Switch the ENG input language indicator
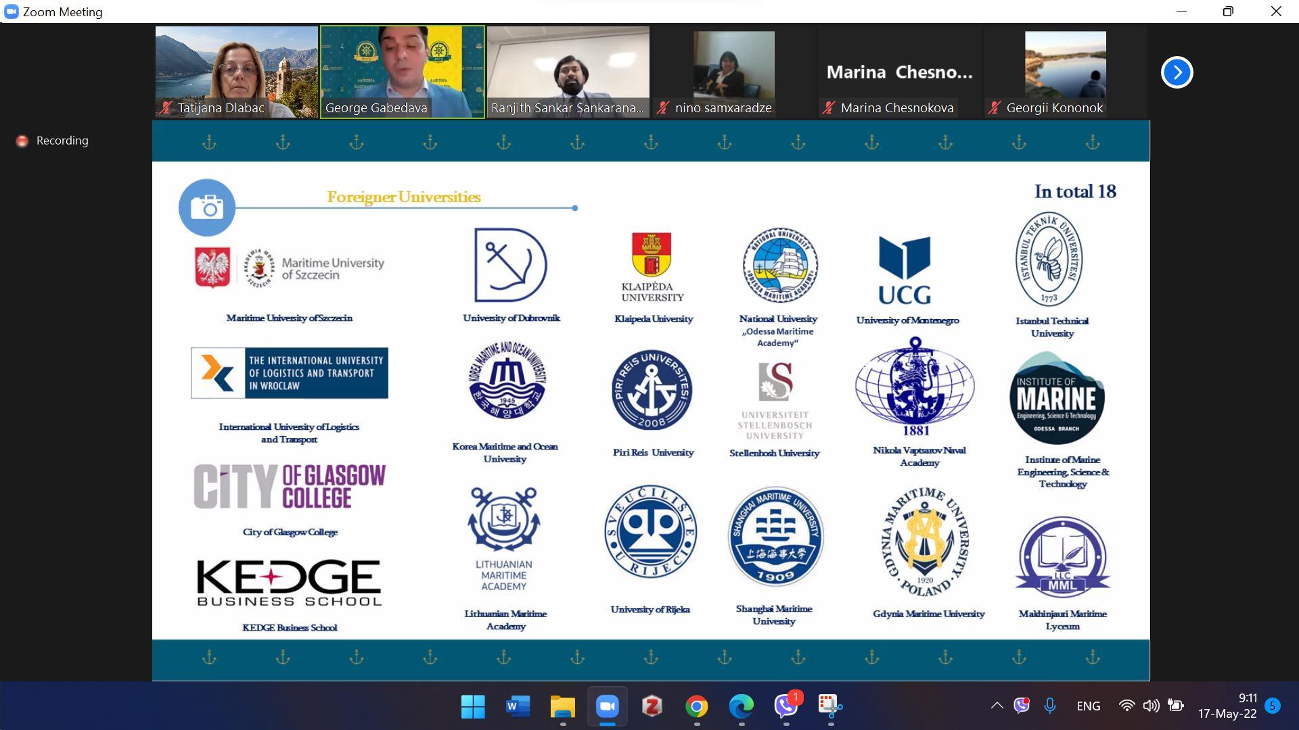 point(1088,706)
